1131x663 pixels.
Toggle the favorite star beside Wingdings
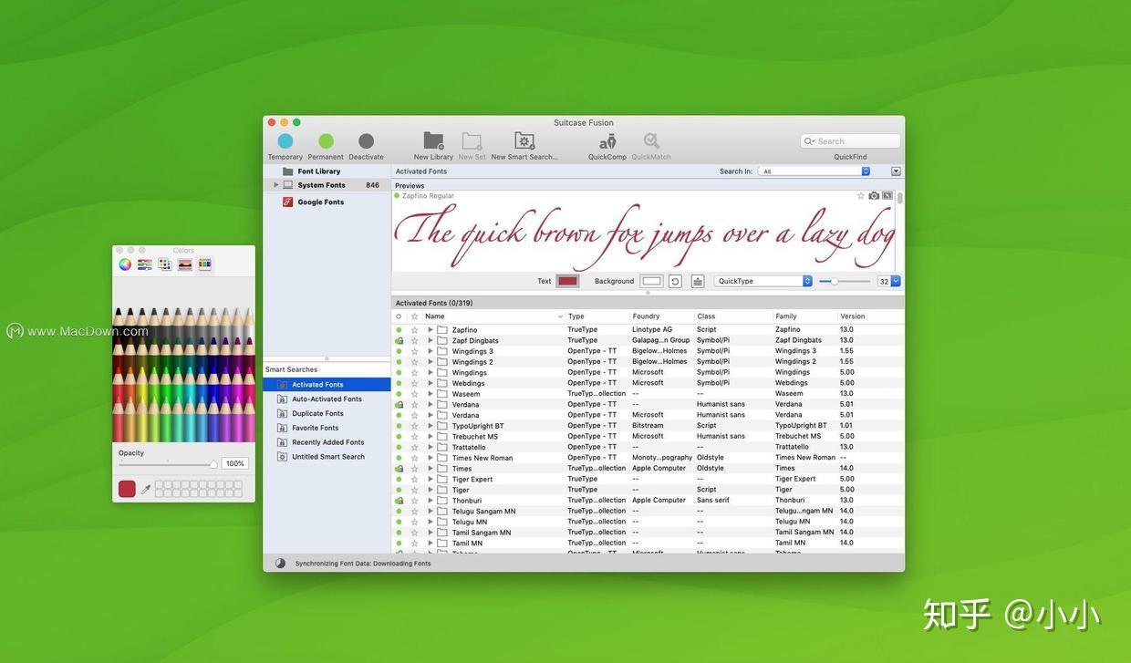tap(415, 371)
